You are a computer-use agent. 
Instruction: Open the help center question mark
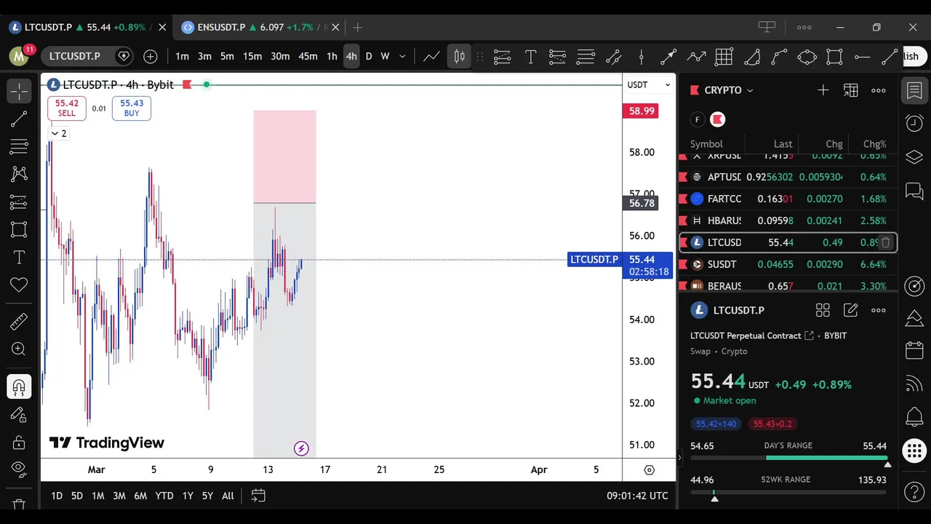(x=914, y=493)
